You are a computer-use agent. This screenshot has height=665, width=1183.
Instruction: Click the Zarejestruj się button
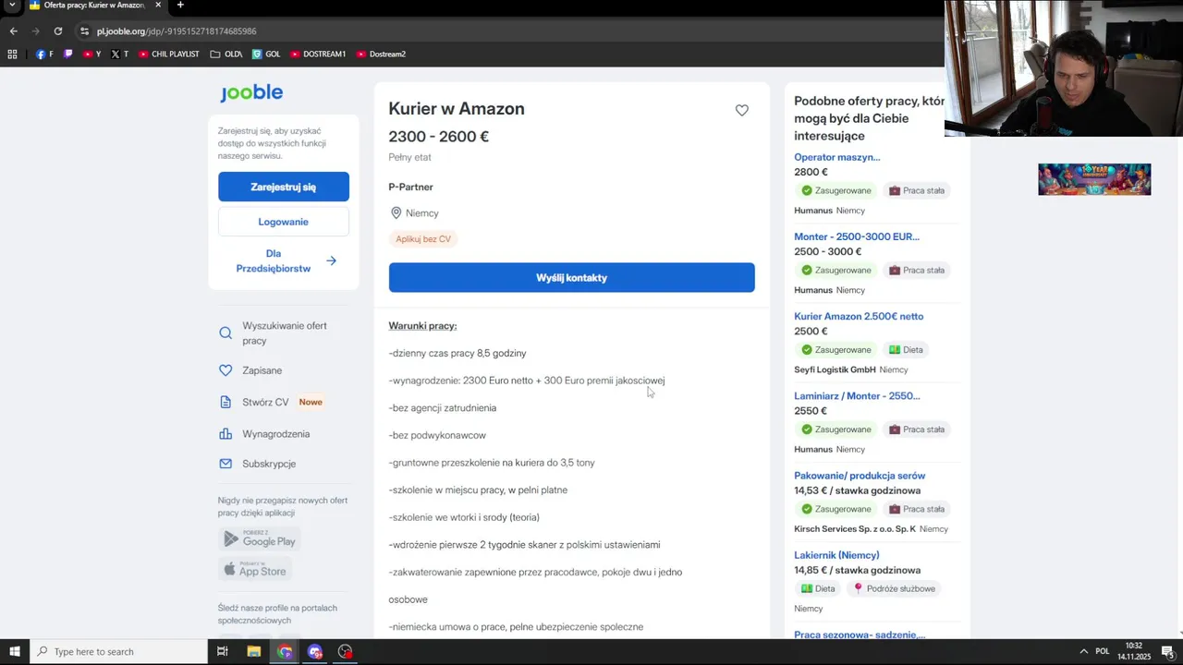click(x=284, y=187)
